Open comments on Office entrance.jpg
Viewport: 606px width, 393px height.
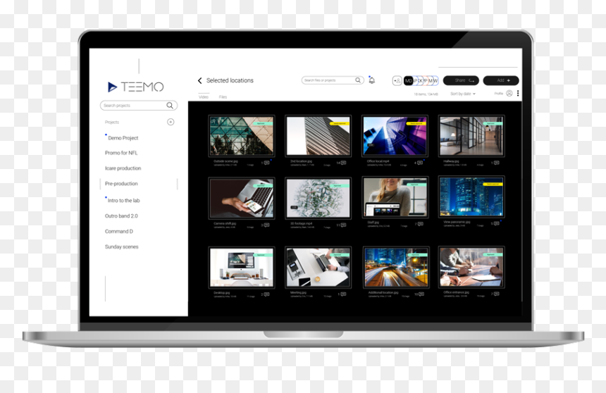pyautogui.click(x=497, y=294)
